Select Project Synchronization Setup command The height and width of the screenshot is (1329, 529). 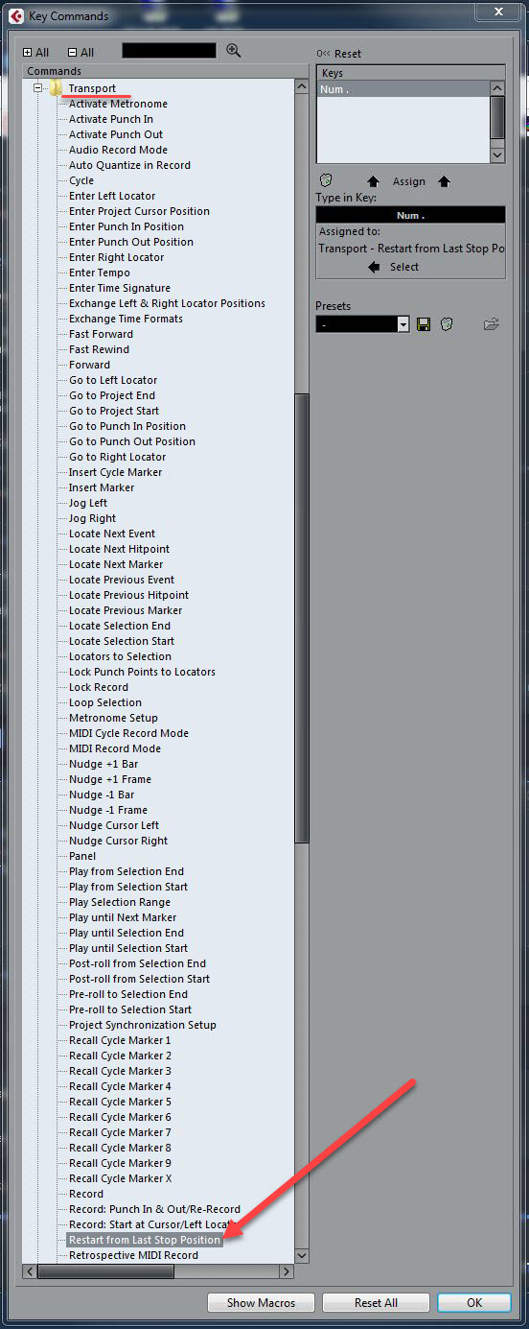click(143, 1025)
